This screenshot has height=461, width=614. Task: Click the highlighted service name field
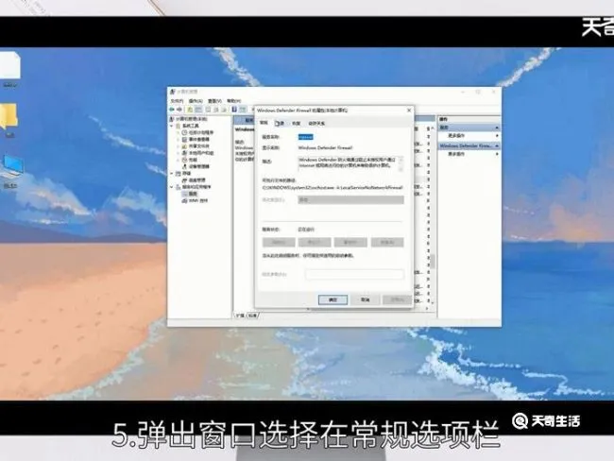tap(306, 137)
